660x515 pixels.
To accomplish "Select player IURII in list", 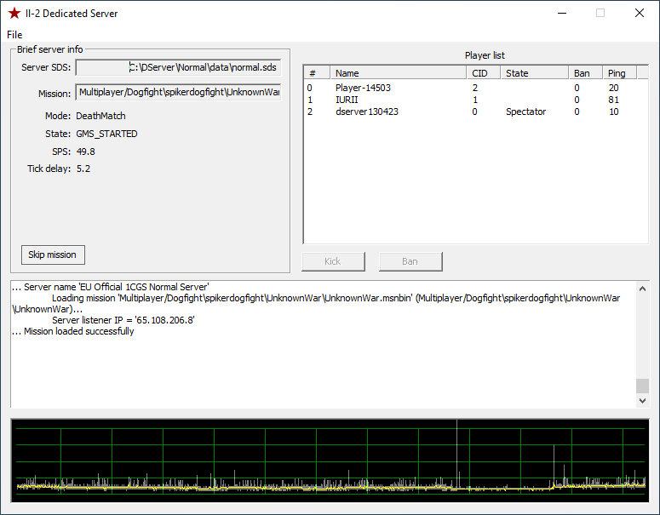I will (476, 100).
